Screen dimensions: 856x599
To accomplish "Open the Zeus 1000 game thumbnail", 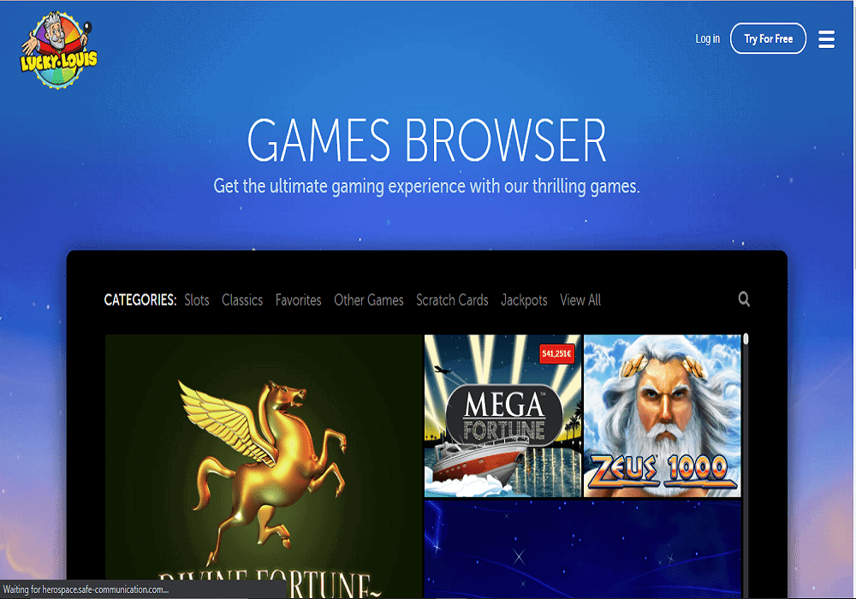I will pos(663,416).
